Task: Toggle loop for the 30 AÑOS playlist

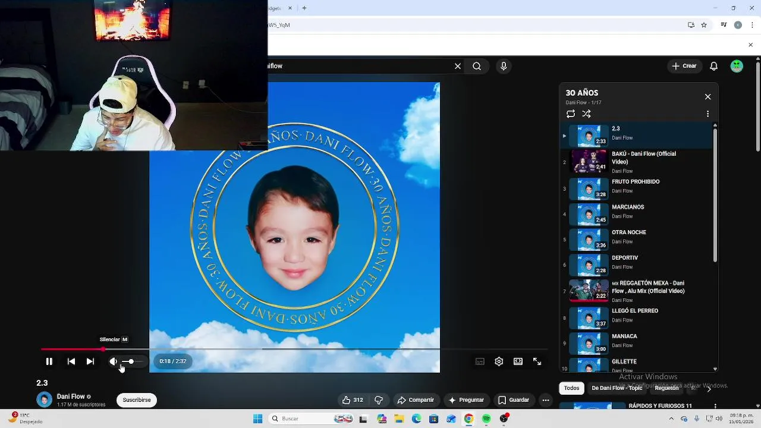Action: [x=571, y=114]
